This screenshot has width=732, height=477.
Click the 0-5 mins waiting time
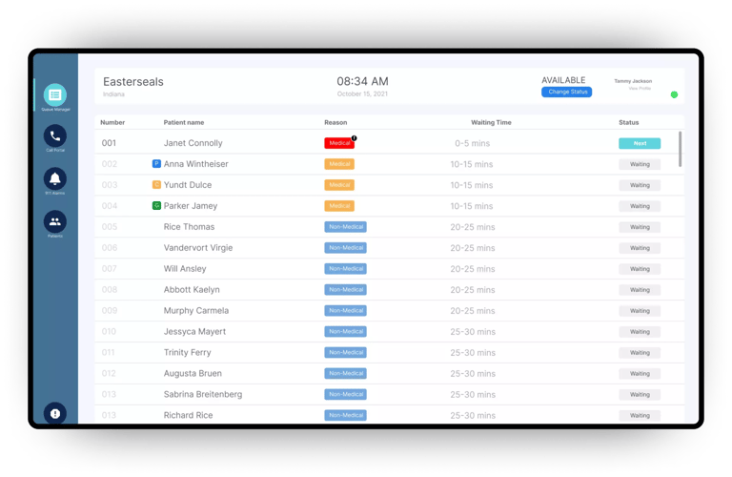click(x=473, y=143)
